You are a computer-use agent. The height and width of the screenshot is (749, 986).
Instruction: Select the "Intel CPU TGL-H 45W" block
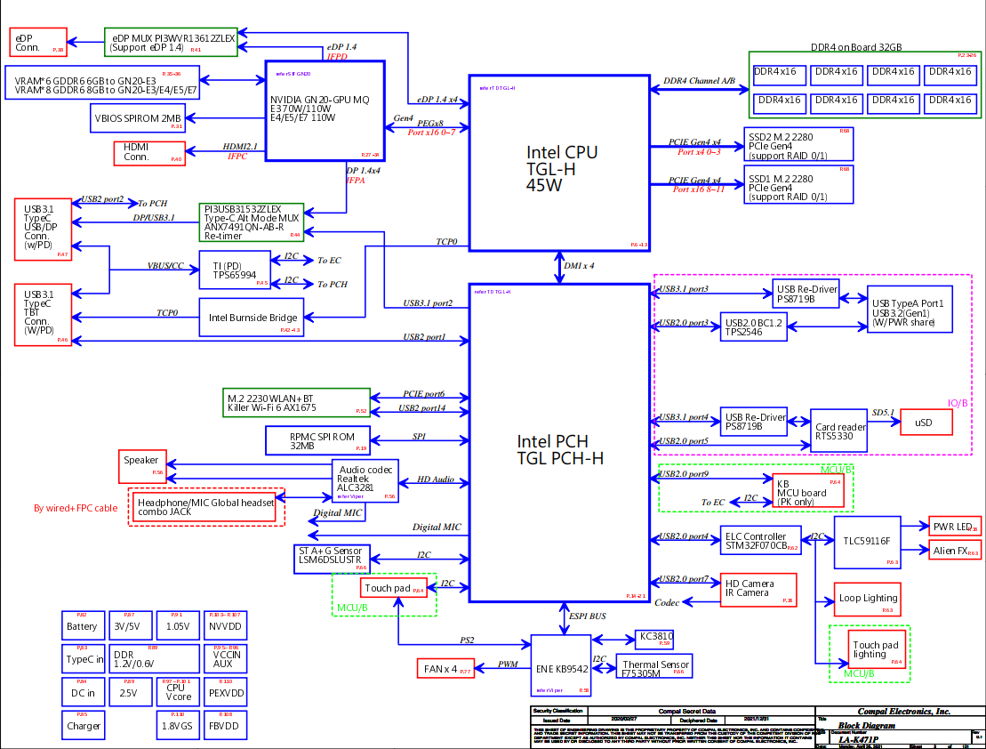point(559,163)
